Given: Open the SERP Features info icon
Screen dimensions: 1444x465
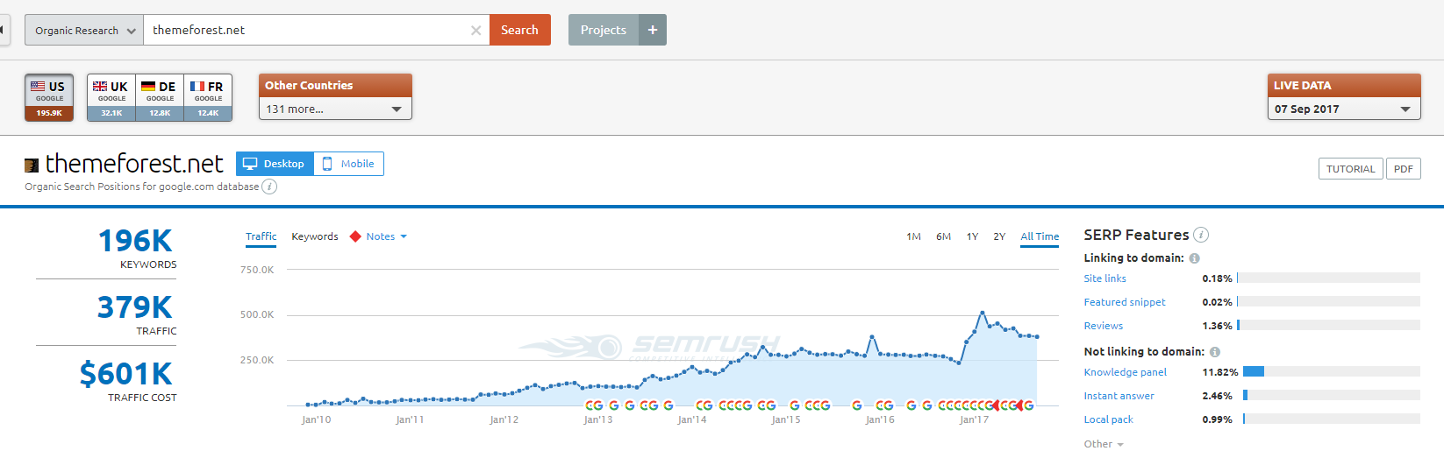Looking at the screenshot, I should [x=1201, y=235].
